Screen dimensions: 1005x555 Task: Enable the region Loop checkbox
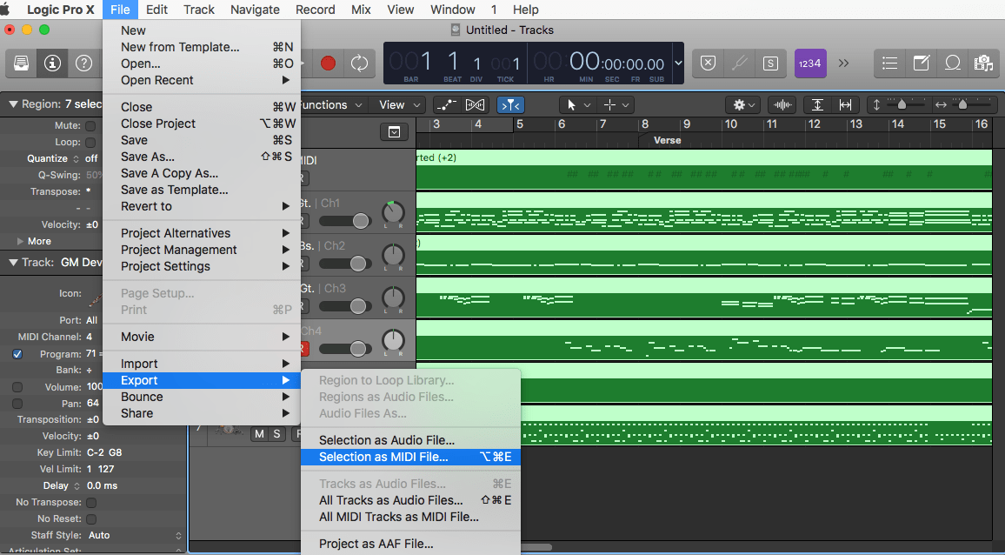point(91,143)
